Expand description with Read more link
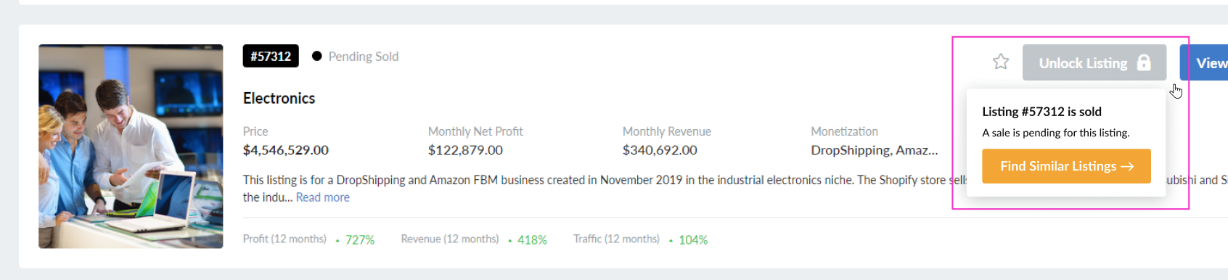 tap(323, 197)
